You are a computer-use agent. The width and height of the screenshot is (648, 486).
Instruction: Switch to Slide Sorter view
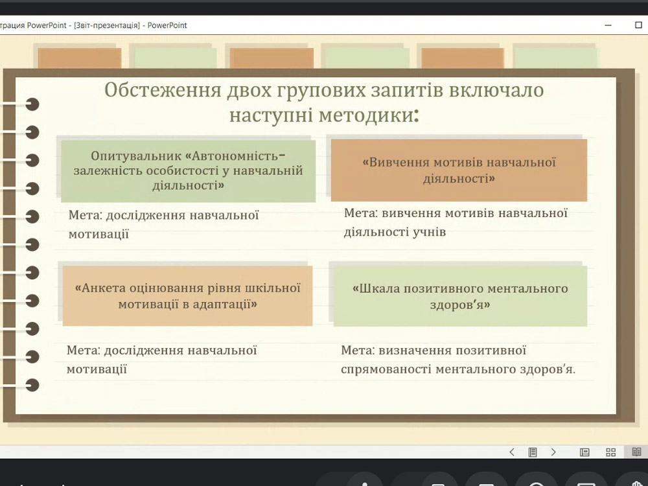click(610, 452)
